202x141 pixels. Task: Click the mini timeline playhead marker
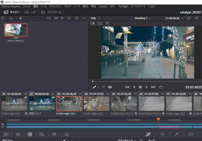click(158, 119)
